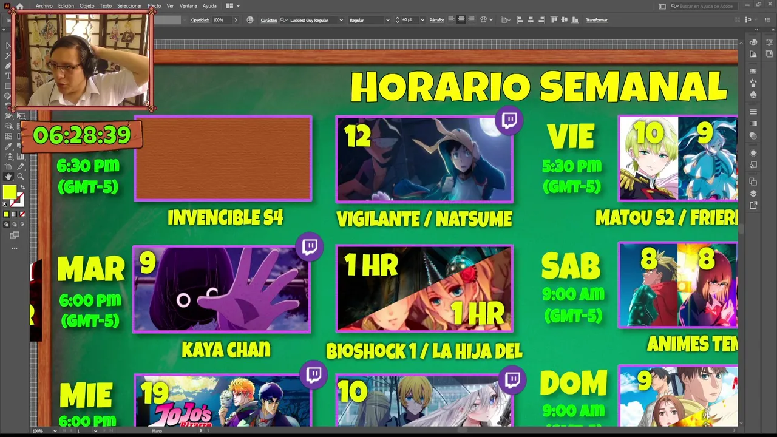Screen dimensions: 777x437
Task: Open the Align To dropdown
Action: click(x=509, y=20)
